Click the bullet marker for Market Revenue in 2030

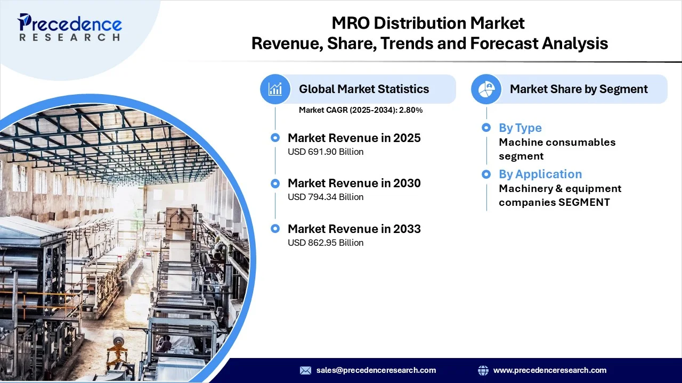[275, 183]
